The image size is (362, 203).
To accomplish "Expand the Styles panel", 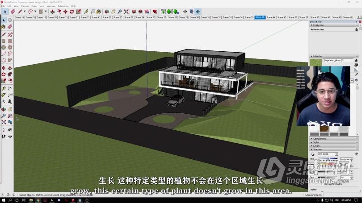I will [x=333, y=142].
